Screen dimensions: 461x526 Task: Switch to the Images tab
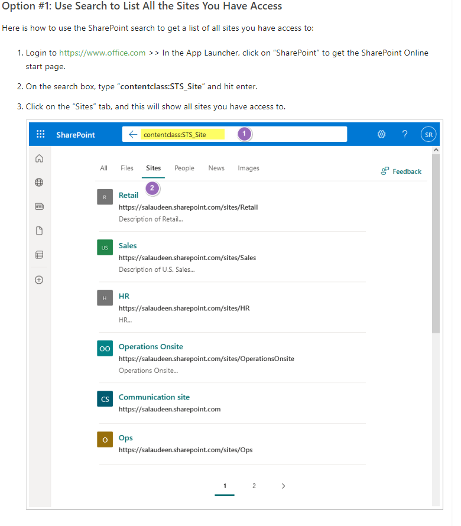pyautogui.click(x=249, y=168)
